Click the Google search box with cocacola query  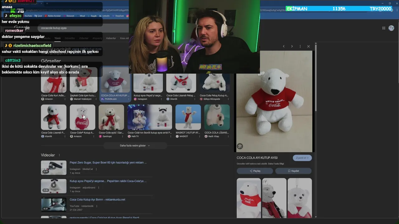point(83,28)
